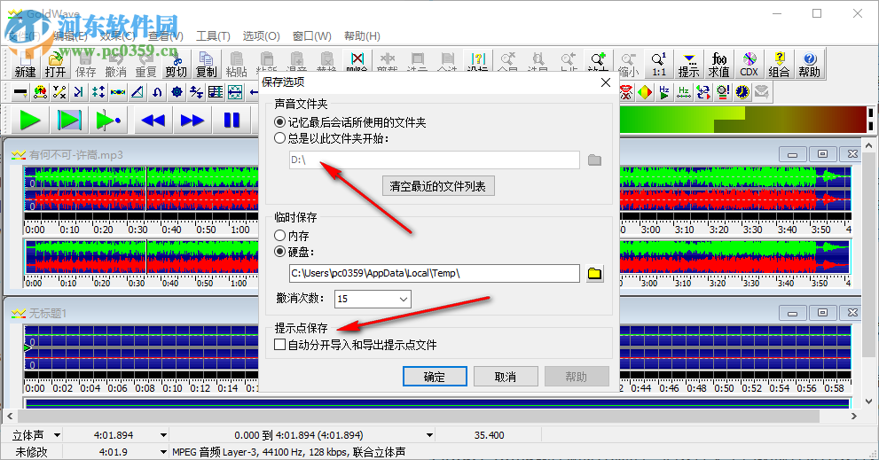Open the 立体声 channel dropdown in status bar
The height and width of the screenshot is (460, 879).
pyautogui.click(x=57, y=435)
